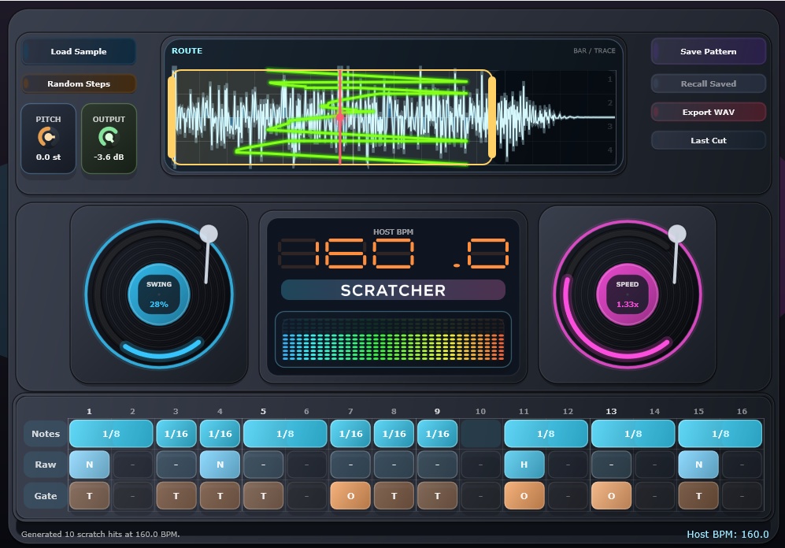Toggle the Raw cell at step 13

pyautogui.click(x=611, y=465)
